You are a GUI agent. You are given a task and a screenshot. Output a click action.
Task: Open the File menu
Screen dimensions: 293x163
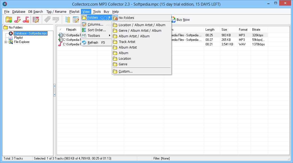pos(7,11)
